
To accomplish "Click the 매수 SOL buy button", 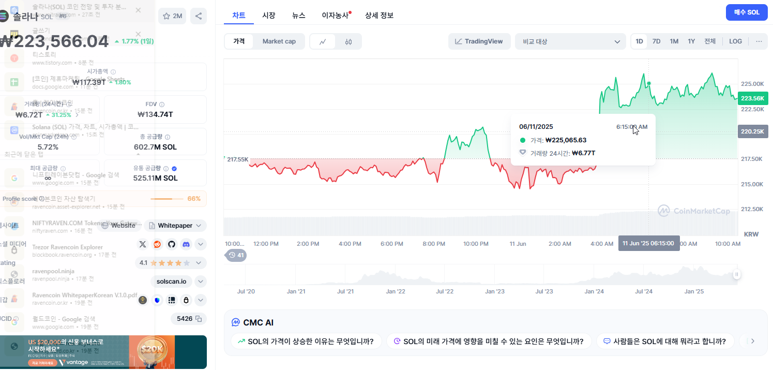I will 747,12.
